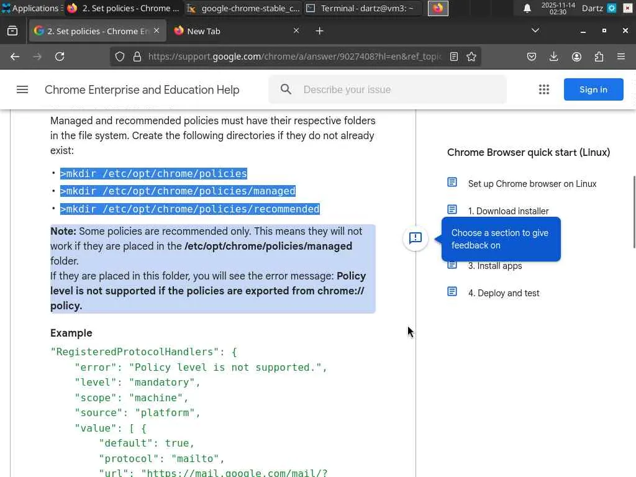Open Google apps grid

coord(544,89)
